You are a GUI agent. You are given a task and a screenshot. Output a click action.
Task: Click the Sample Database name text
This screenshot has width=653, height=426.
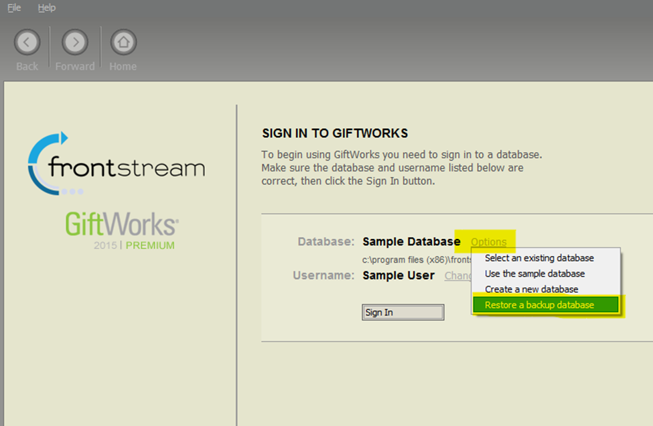(x=411, y=242)
